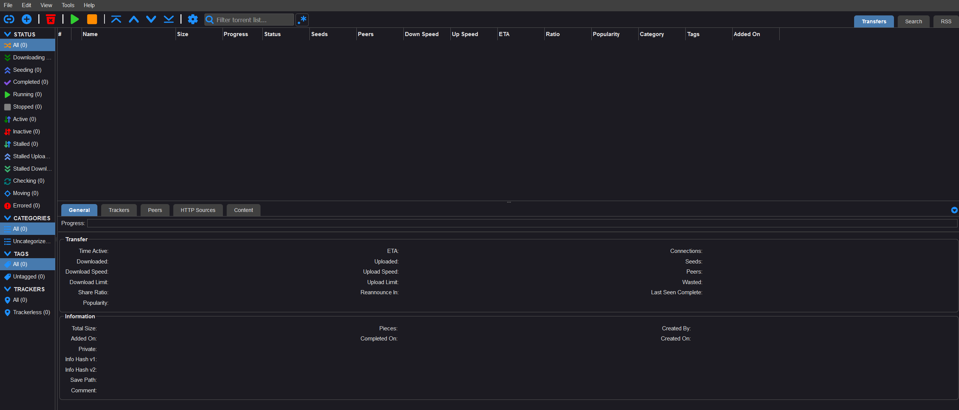Sort torrents by ETA column
Viewport: 959px width, 410px height.
[x=521, y=34]
